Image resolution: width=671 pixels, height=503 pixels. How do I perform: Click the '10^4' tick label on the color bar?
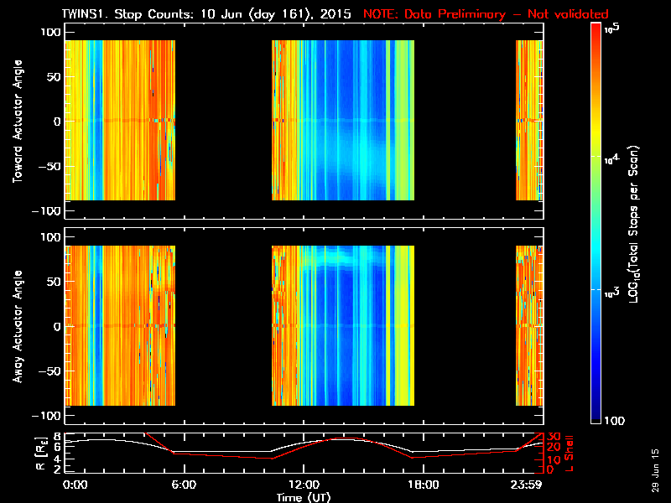tap(612, 159)
